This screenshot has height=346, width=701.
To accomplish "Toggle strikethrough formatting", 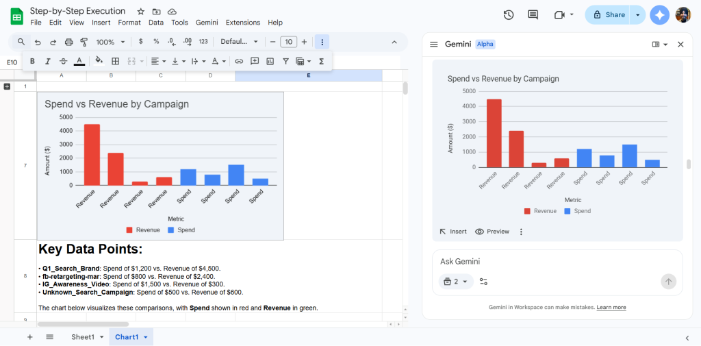I will (x=64, y=61).
